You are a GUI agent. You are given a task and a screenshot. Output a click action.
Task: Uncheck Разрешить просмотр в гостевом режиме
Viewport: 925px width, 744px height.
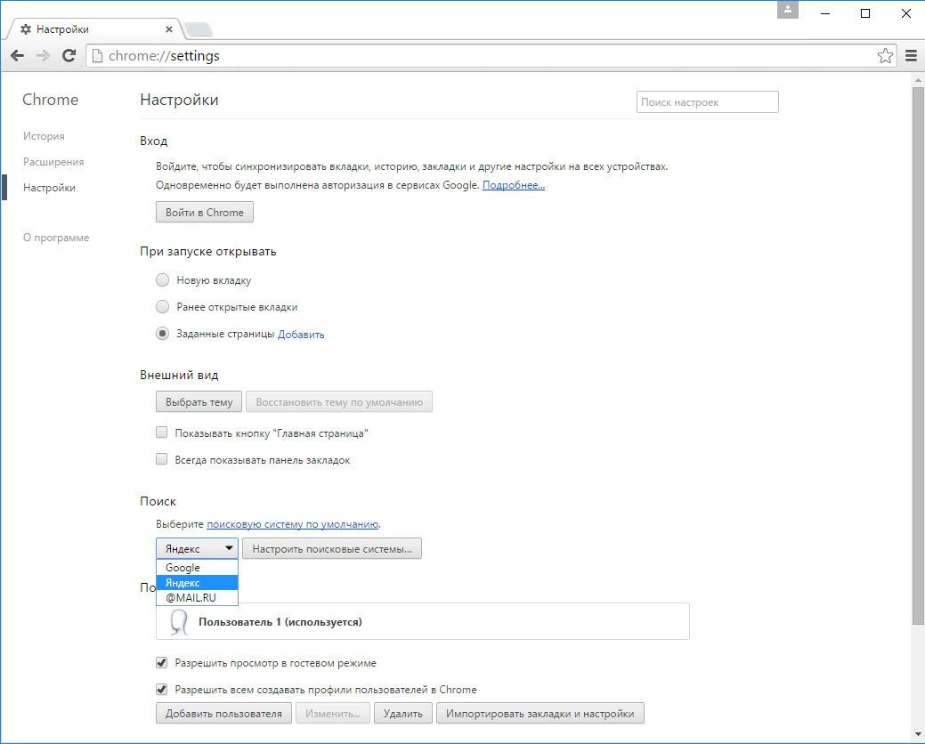(162, 663)
